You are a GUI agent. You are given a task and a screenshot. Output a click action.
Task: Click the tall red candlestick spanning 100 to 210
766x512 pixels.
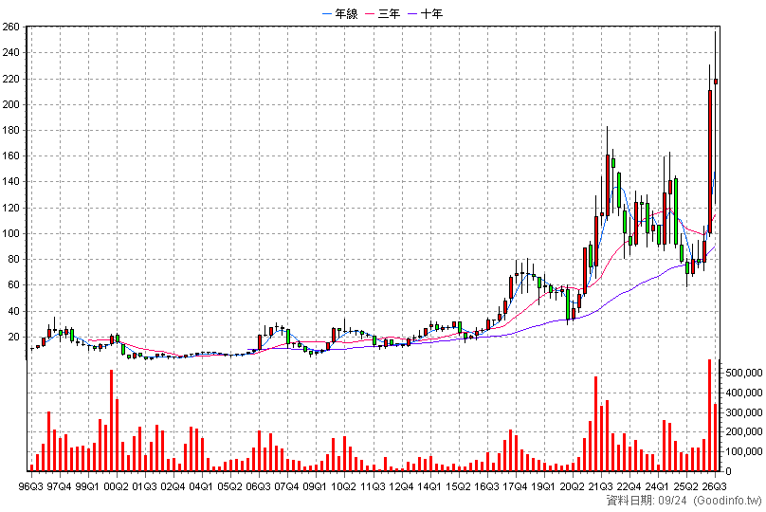pyautogui.click(x=710, y=162)
